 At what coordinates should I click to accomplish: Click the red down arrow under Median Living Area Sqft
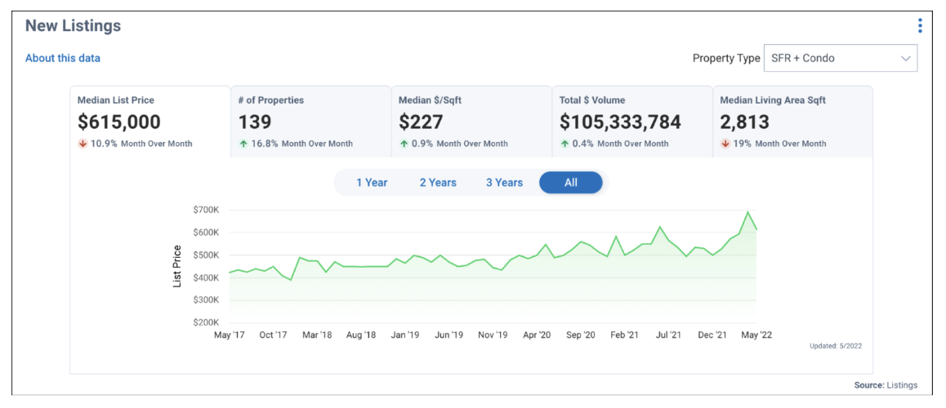tap(725, 144)
